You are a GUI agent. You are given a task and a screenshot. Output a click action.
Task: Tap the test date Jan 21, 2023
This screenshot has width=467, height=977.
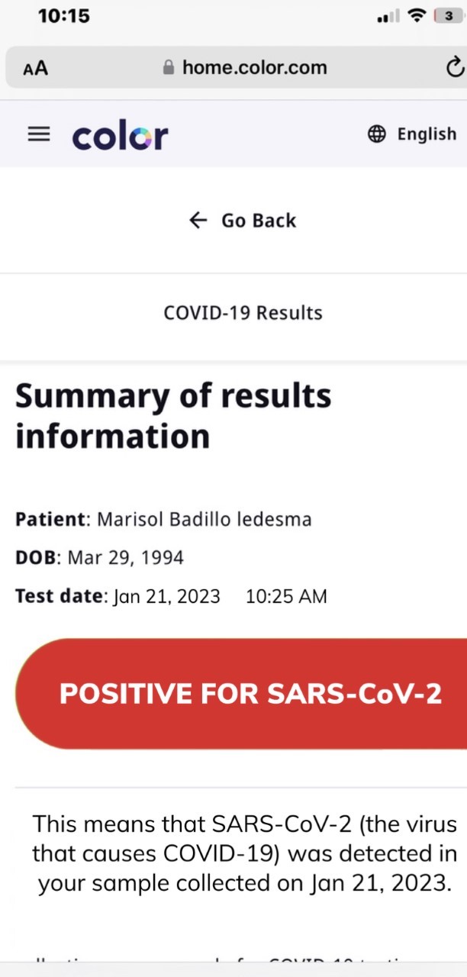tap(167, 596)
